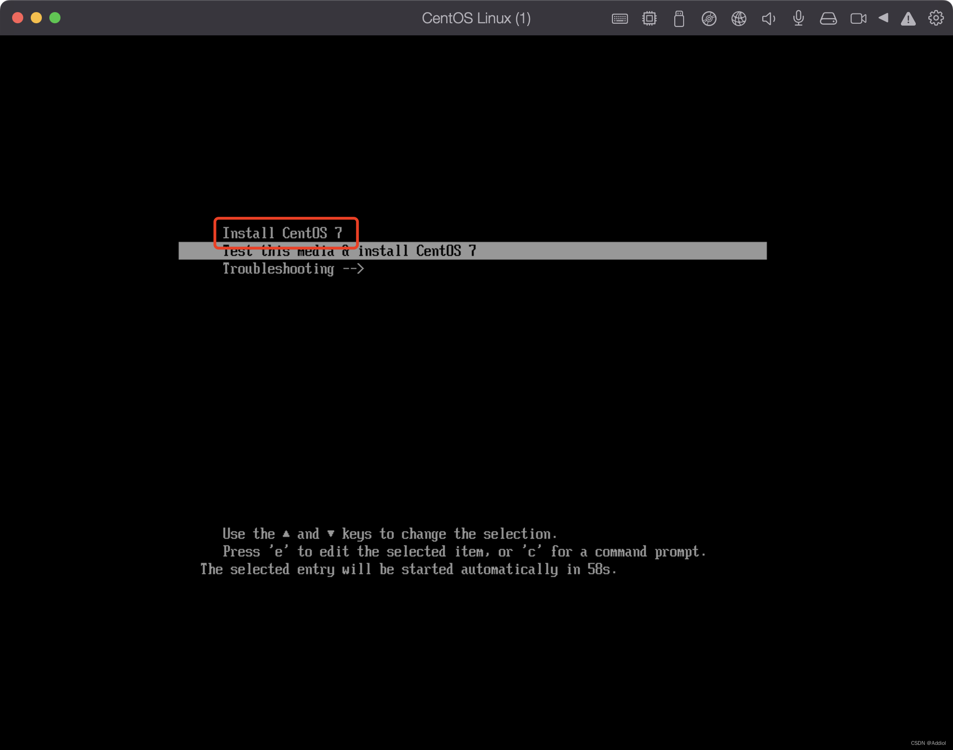Click the red close window button
This screenshot has height=750, width=953.
click(x=18, y=18)
